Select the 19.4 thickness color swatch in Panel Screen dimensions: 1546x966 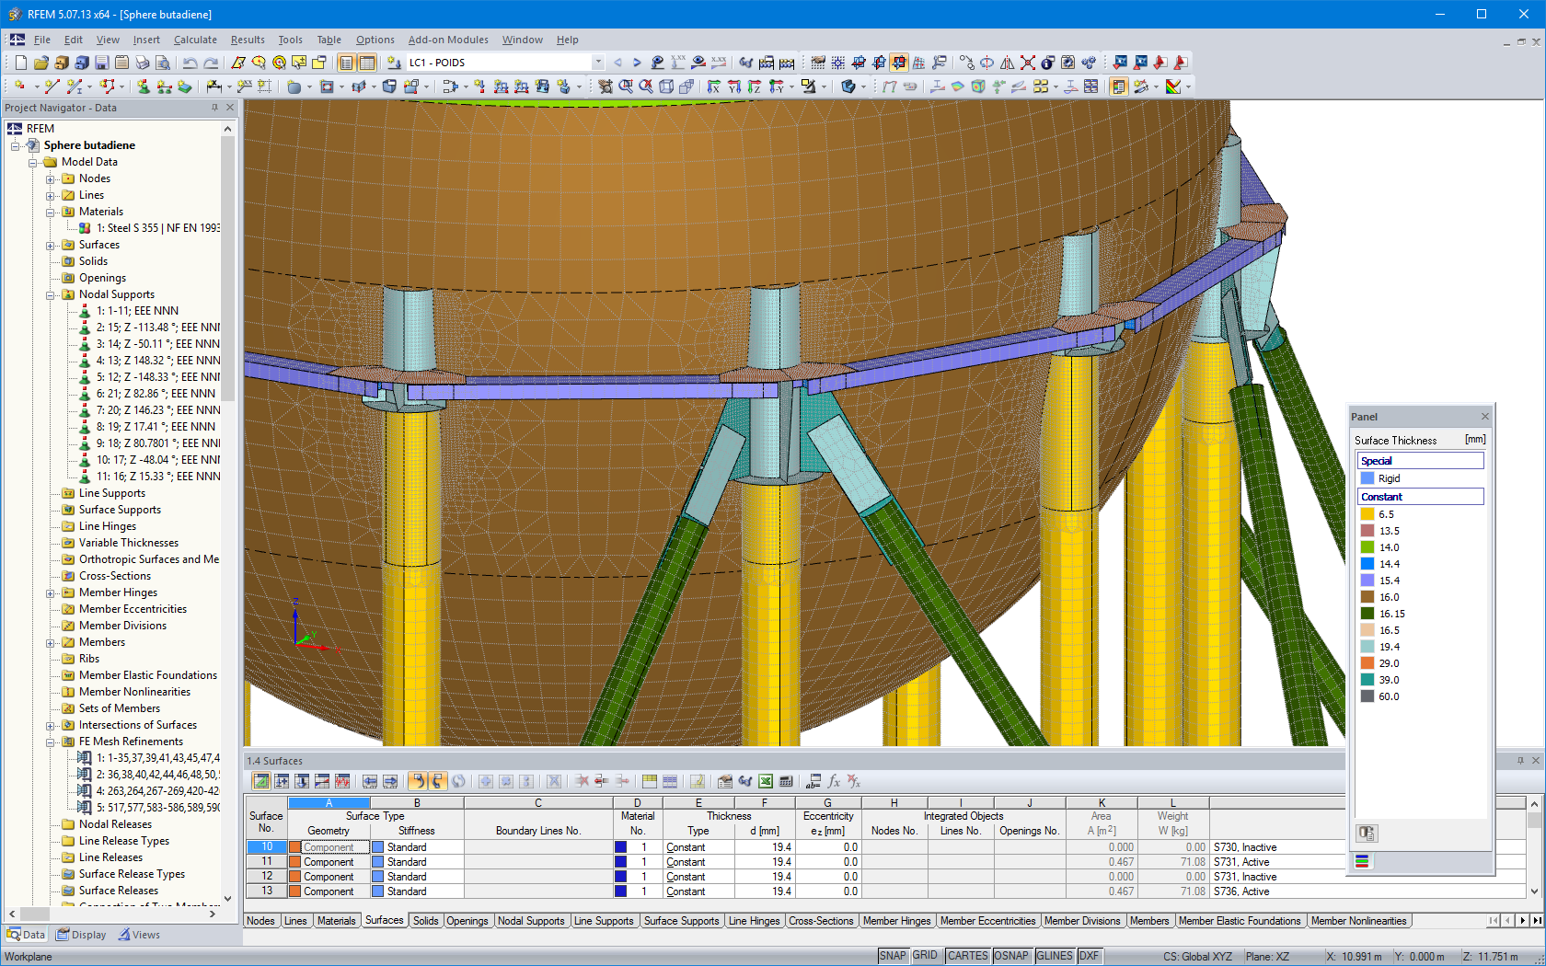1368,646
